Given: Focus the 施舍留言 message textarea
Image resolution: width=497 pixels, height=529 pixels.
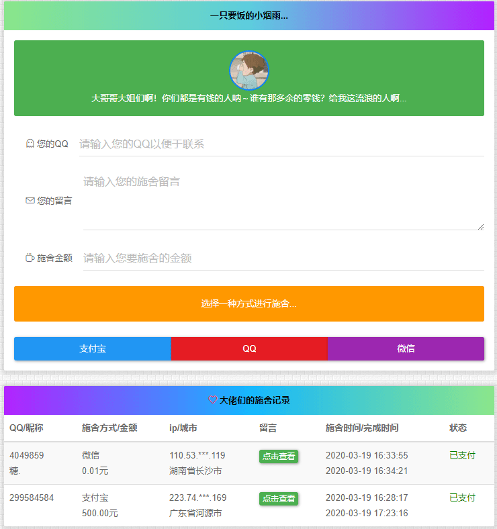Looking at the screenshot, I should [283, 201].
